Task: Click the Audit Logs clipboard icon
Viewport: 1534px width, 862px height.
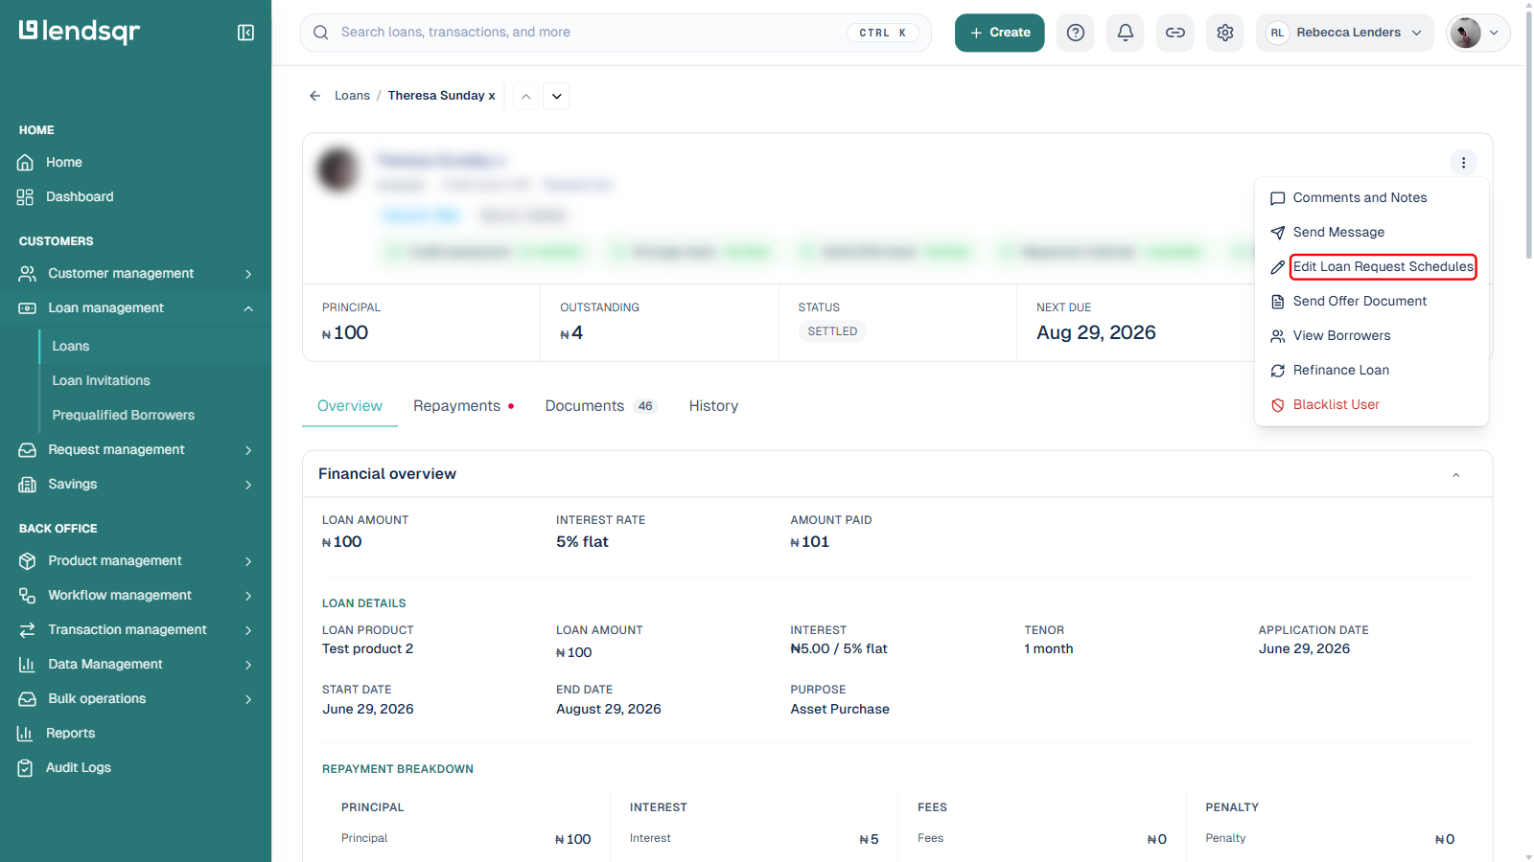Action: click(x=26, y=767)
